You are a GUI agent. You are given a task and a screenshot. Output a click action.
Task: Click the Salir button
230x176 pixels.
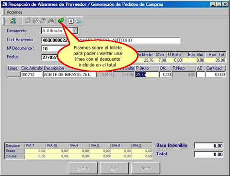coord(115,168)
